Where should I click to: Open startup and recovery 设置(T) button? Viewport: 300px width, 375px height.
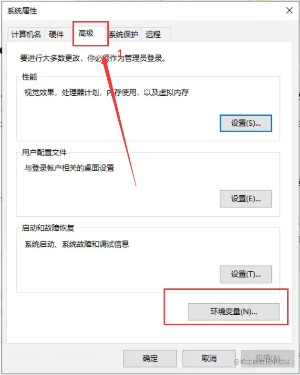click(x=246, y=275)
